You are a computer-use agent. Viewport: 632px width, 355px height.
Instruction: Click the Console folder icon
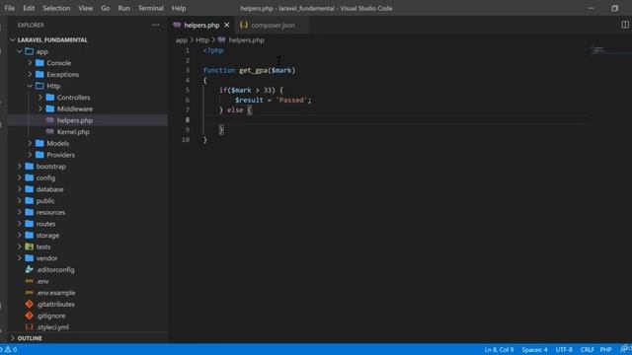click(39, 63)
